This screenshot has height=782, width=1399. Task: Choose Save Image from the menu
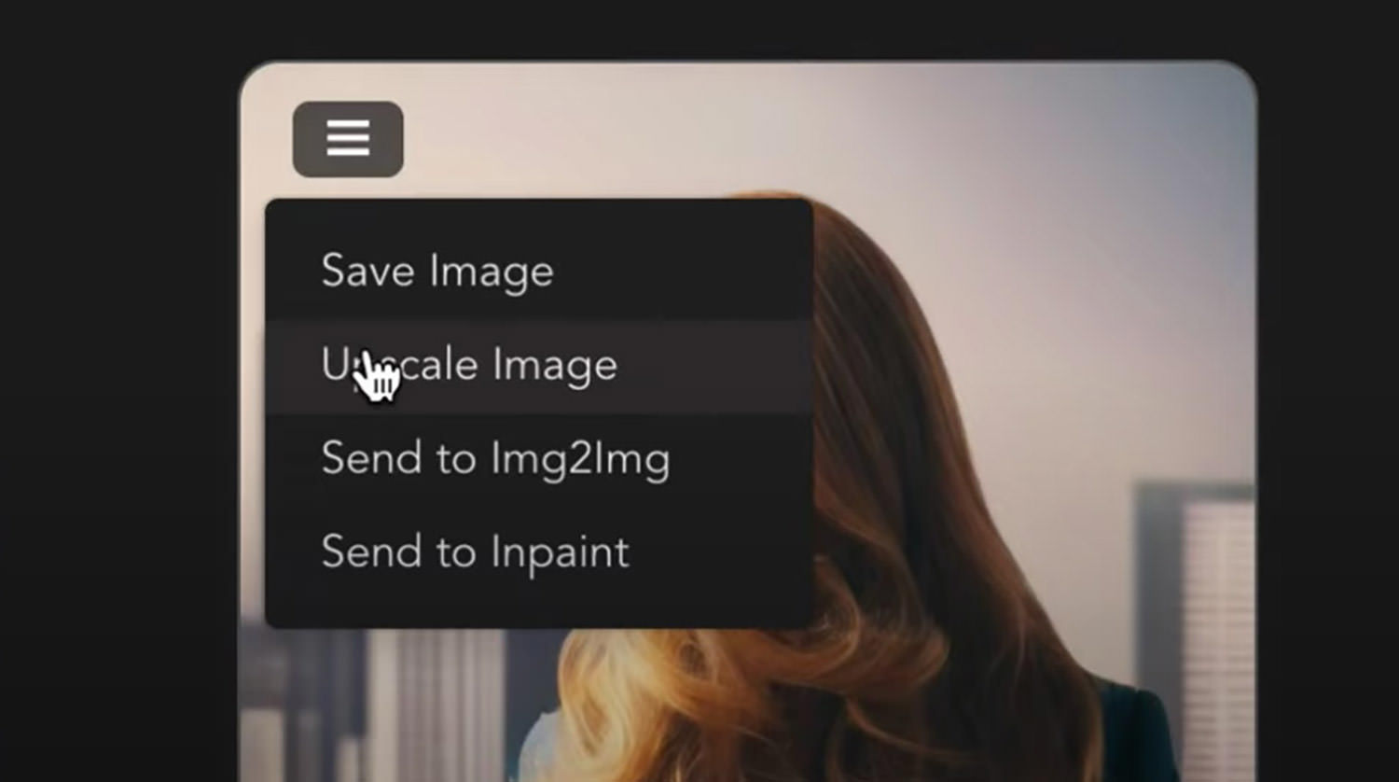(x=539, y=272)
